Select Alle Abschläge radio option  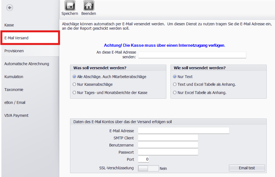click(x=74, y=77)
